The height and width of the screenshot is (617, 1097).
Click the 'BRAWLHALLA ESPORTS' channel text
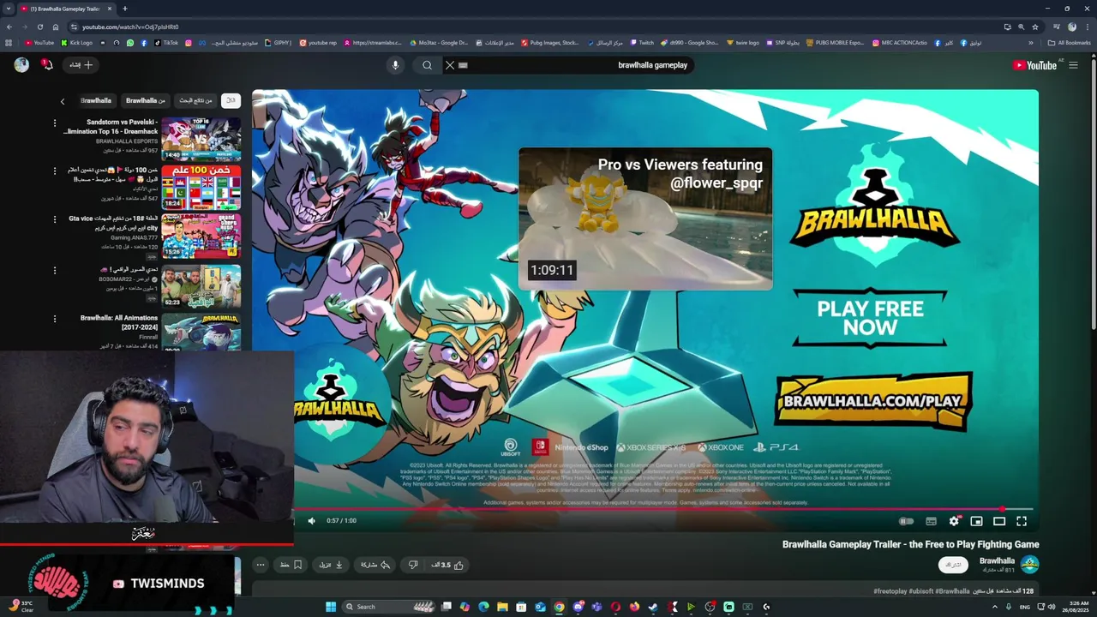click(x=127, y=141)
